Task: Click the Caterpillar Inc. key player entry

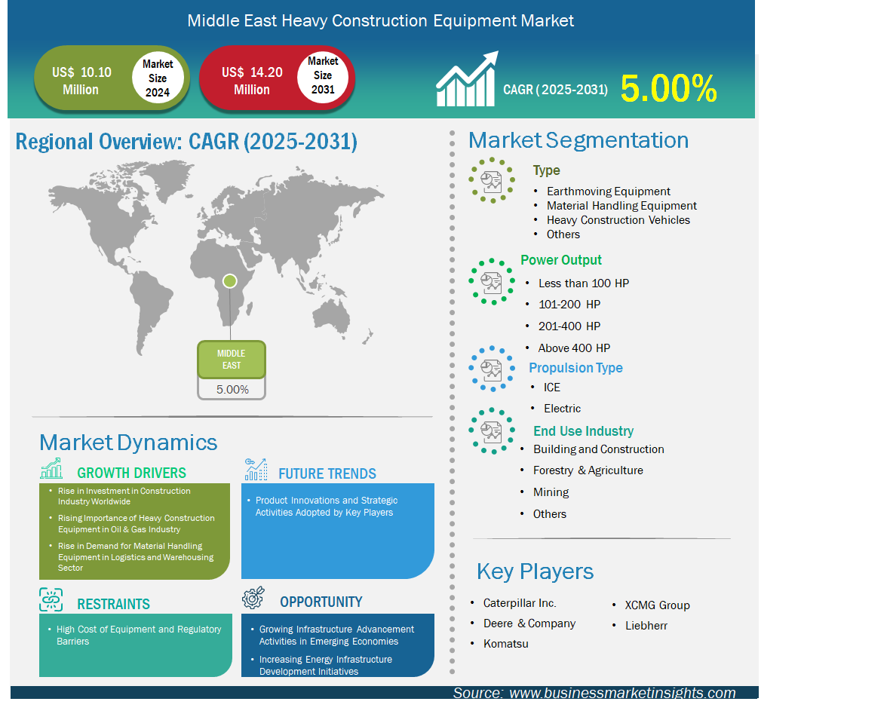Action: click(x=520, y=603)
